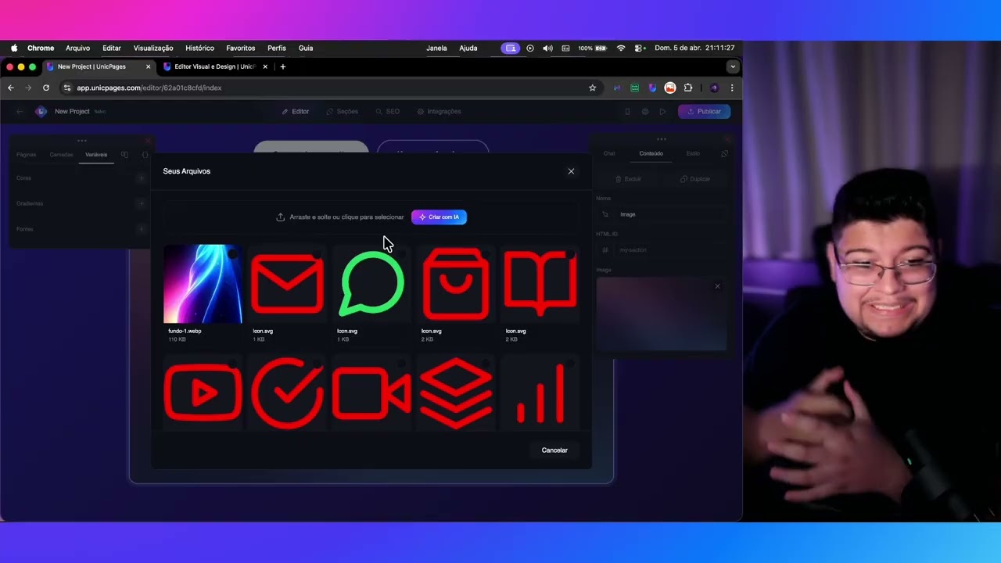The width and height of the screenshot is (1001, 563).
Task: Cancel the file selection dialog
Action: [554, 450]
